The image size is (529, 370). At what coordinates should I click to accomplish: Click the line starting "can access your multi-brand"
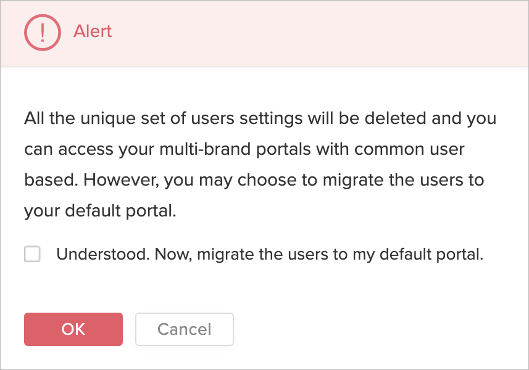[x=244, y=149]
